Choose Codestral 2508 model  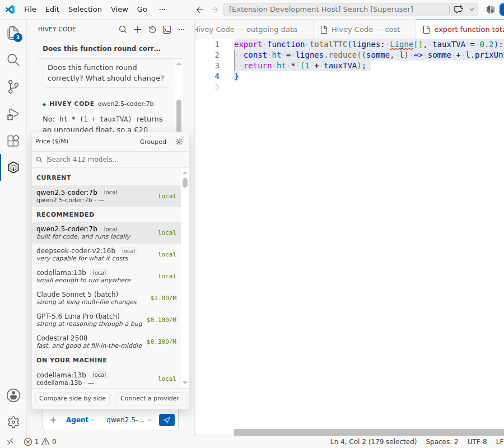click(x=106, y=342)
